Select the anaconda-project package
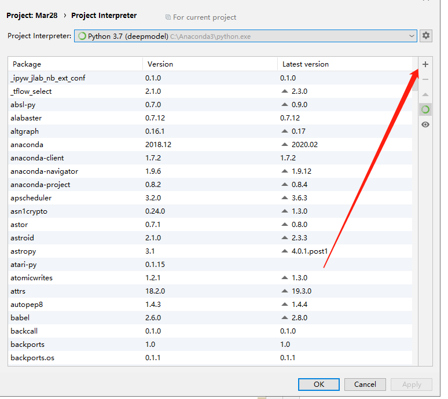 pos(210,185)
